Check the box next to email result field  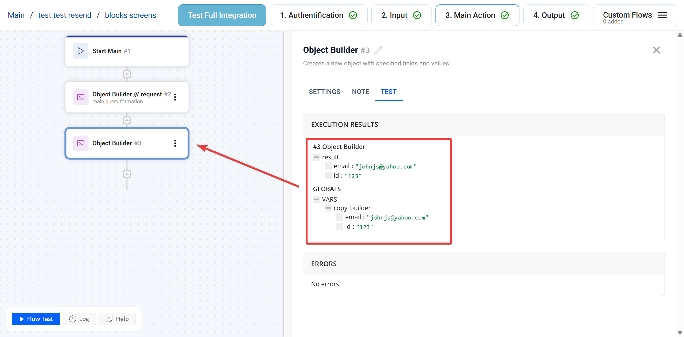coord(328,166)
